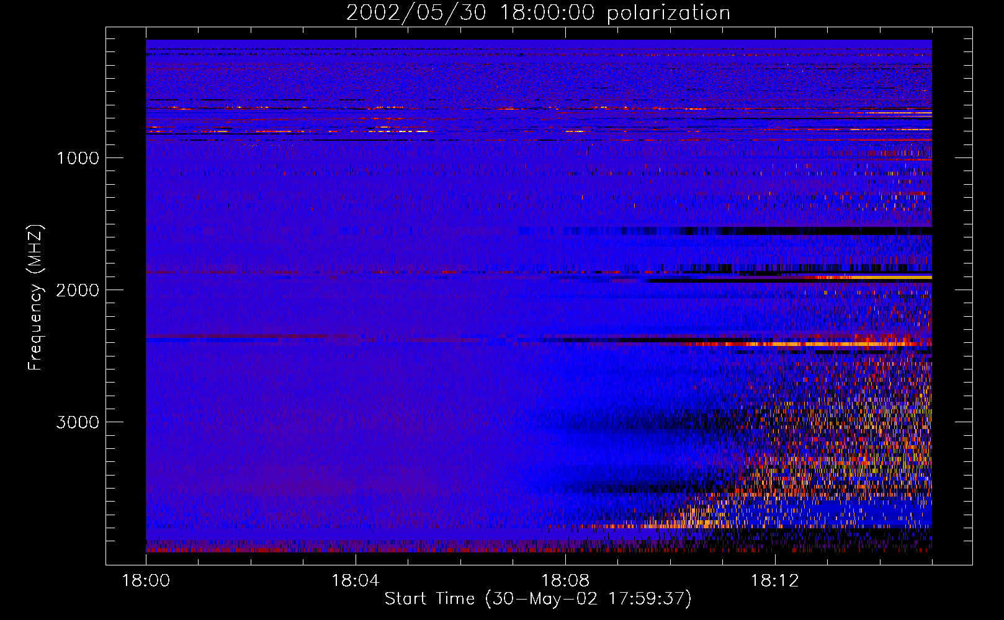The width and height of the screenshot is (1004, 620).
Task: Click the 2000 frequency tick label
Action: click(x=78, y=290)
